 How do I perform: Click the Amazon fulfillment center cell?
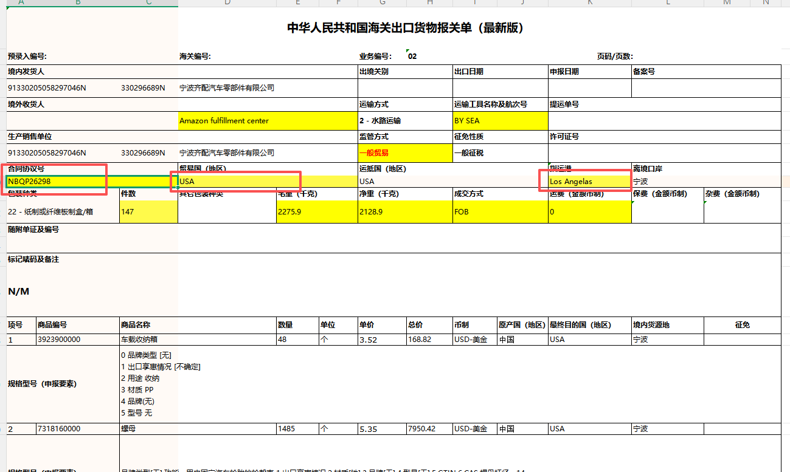click(x=224, y=121)
